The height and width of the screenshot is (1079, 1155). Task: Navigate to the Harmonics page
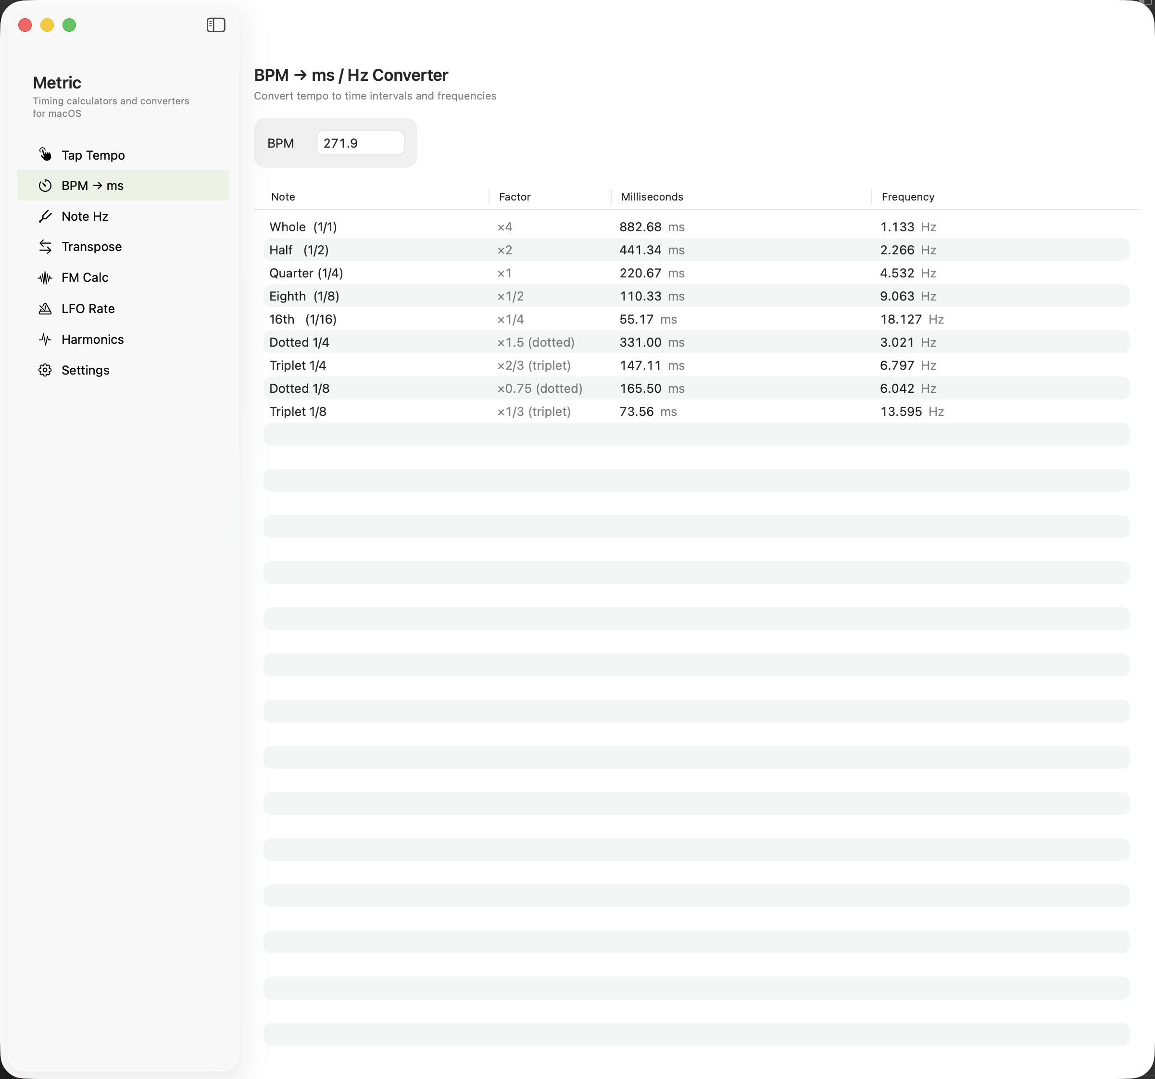92,339
